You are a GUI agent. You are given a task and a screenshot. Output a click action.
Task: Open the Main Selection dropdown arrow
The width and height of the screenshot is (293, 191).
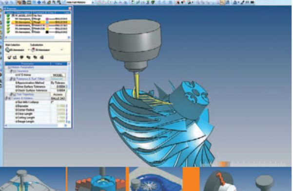point(29,50)
